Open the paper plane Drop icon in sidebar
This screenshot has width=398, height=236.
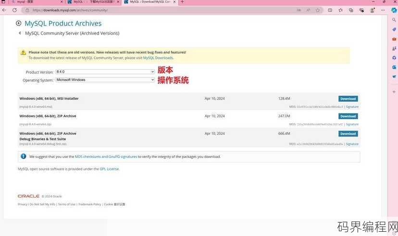pos(394,77)
